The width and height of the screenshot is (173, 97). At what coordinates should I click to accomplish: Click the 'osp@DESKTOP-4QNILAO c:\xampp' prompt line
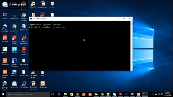(x=45, y=25)
